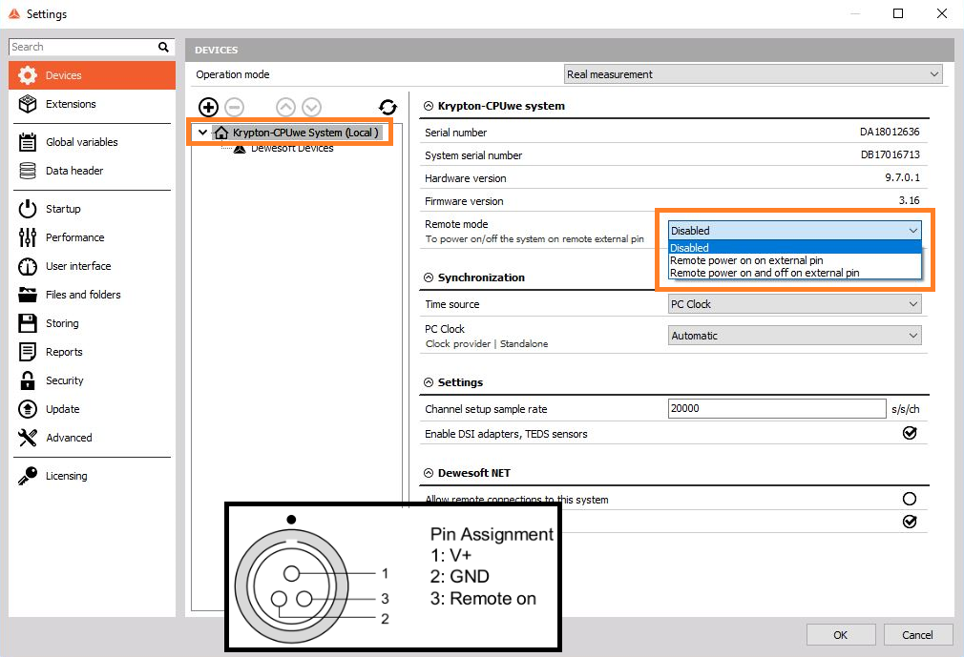964x657 pixels.
Task: Open the Security settings page
Action: click(93, 380)
